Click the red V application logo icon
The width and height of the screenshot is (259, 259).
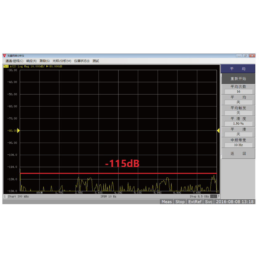5,56
